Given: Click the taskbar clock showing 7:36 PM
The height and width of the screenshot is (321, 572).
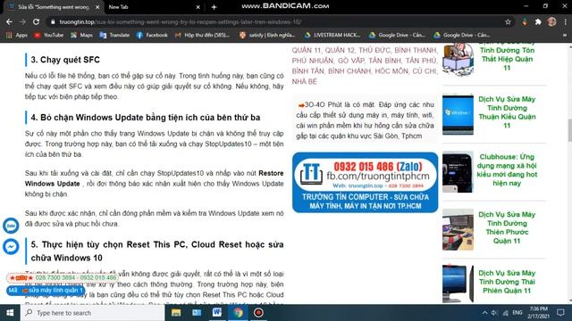Looking at the screenshot, I should pyautogui.click(x=538, y=313).
